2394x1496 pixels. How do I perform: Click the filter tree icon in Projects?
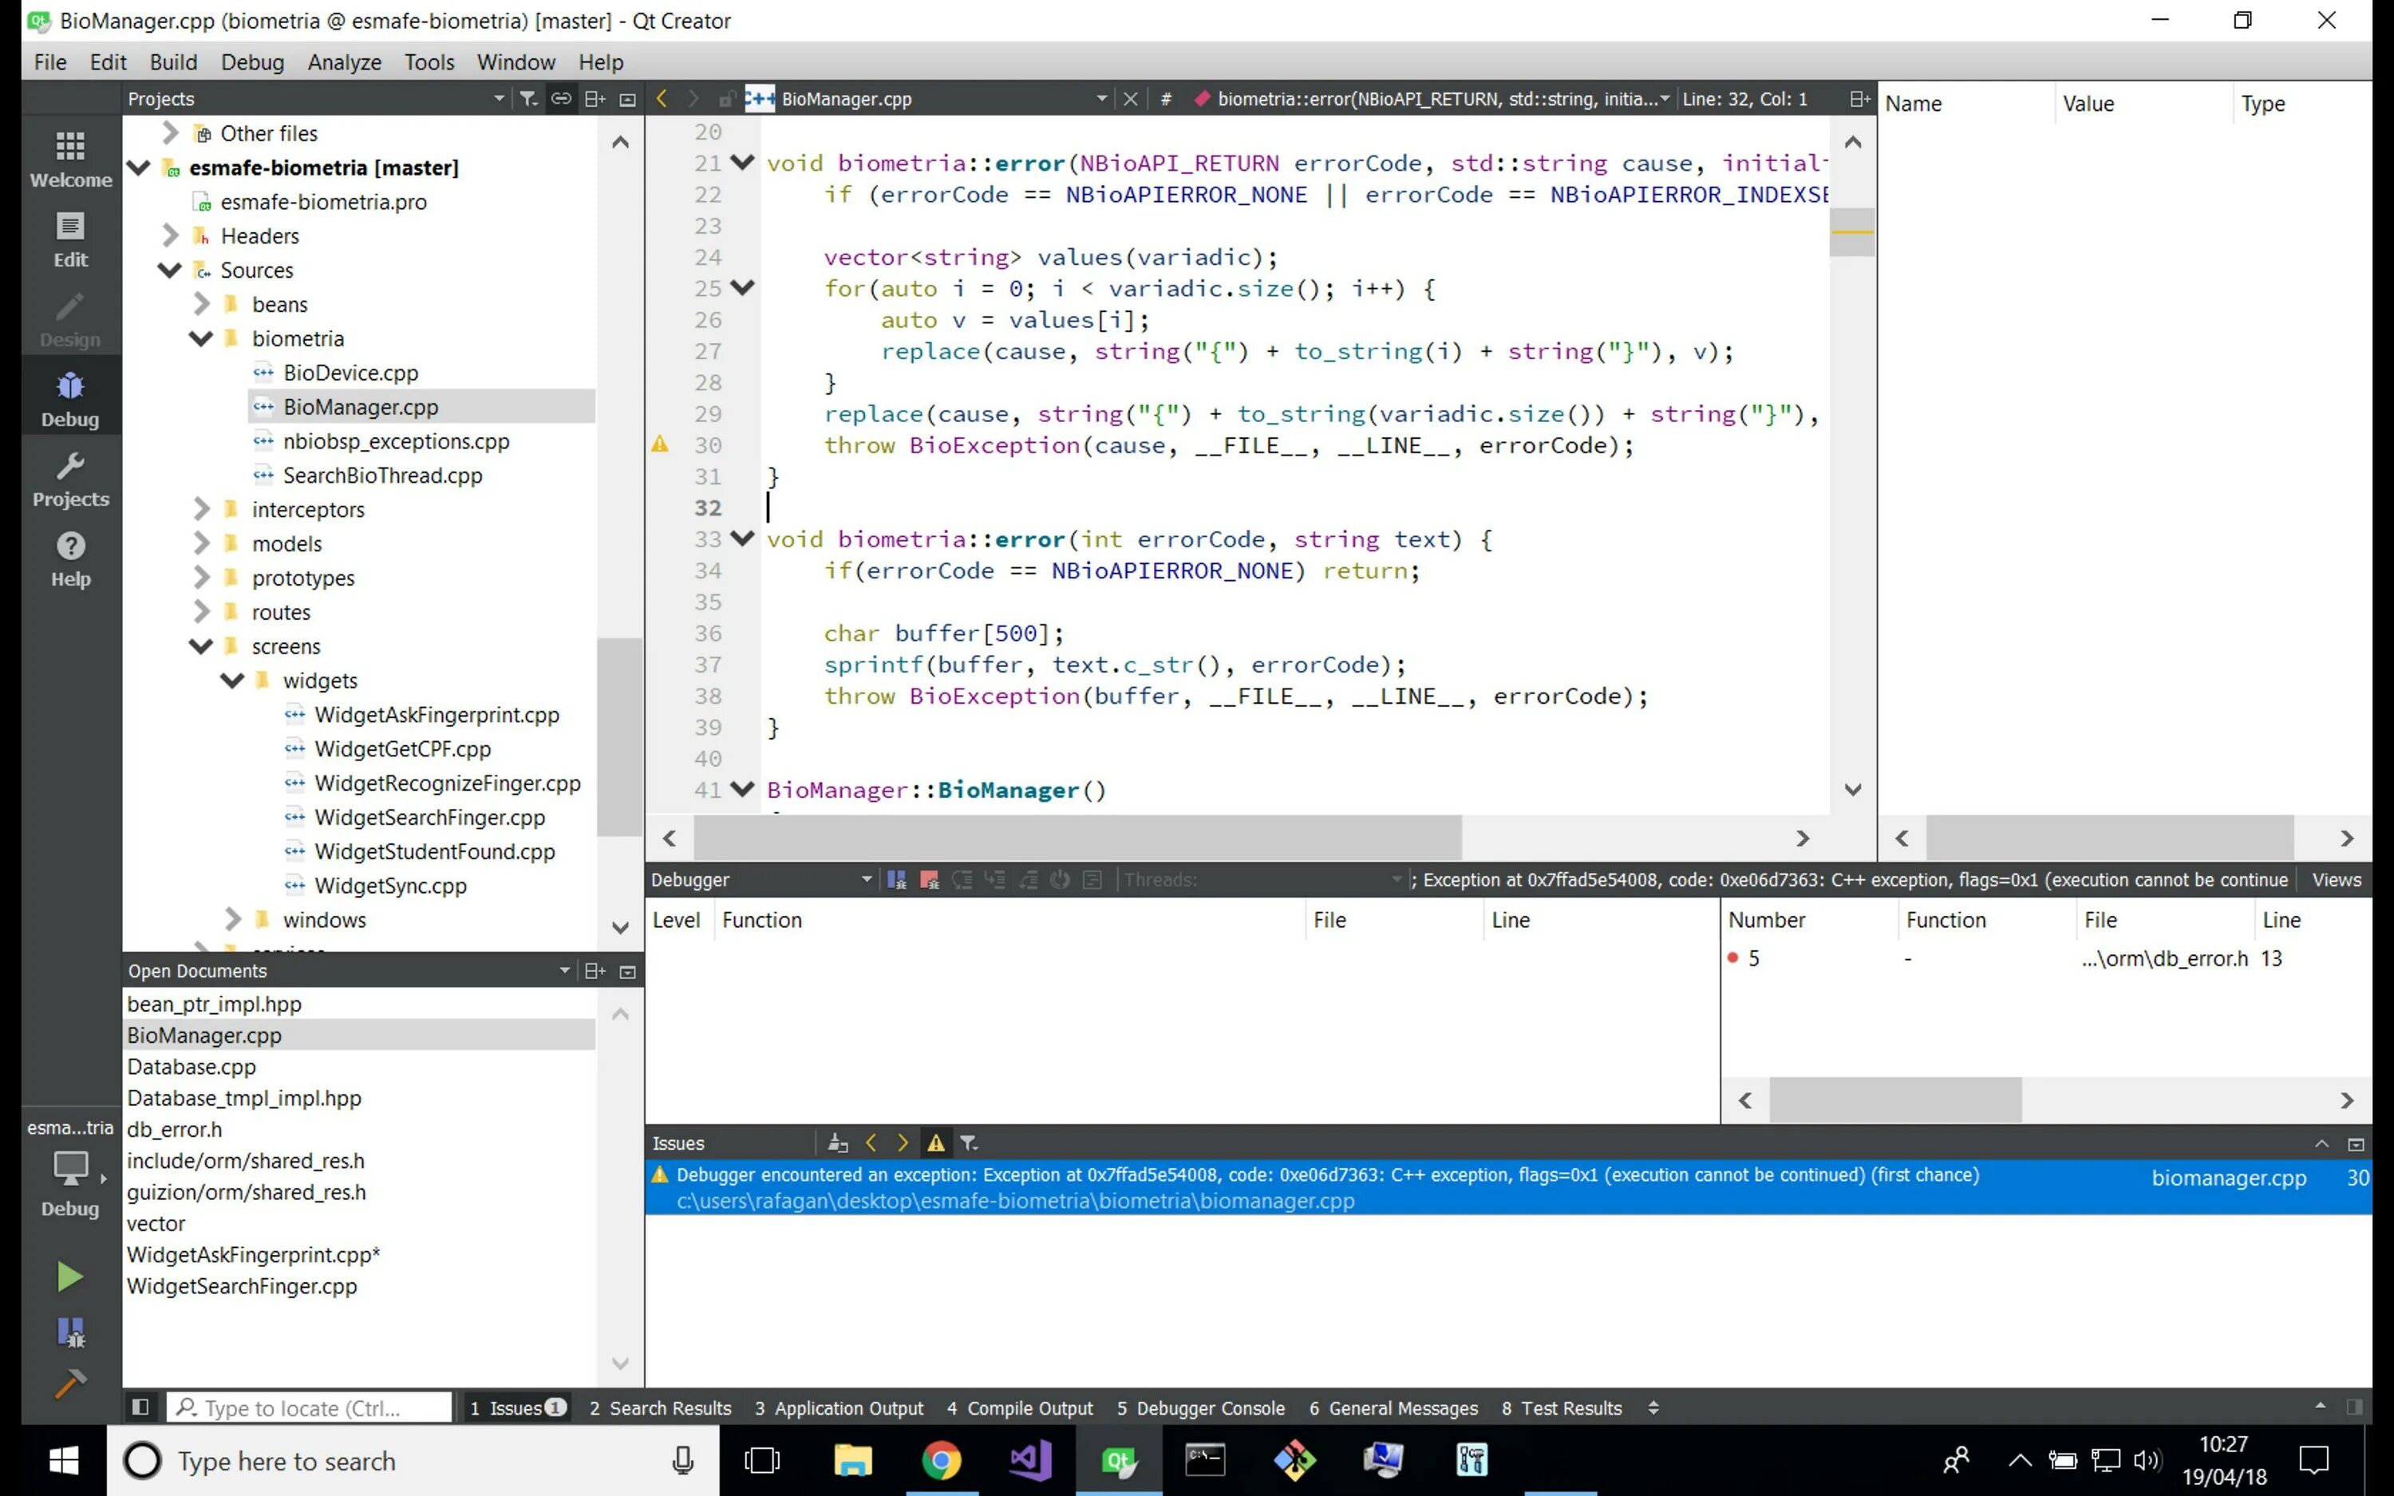(528, 99)
